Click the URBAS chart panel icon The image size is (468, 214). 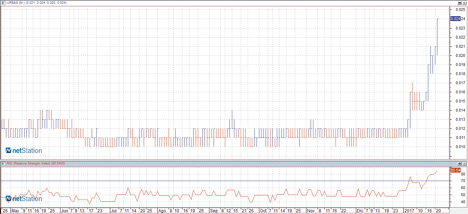click(3, 3)
